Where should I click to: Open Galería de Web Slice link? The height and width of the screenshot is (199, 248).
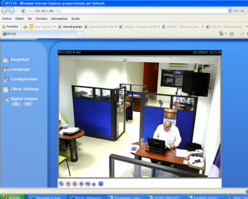click(x=99, y=27)
